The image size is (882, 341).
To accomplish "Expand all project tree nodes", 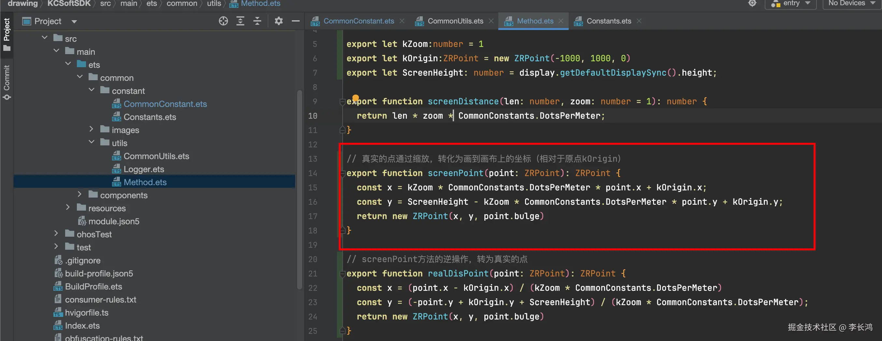I will (x=240, y=21).
